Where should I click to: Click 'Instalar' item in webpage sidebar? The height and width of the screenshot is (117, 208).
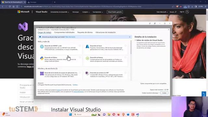pyautogui.click(x=23, y=92)
